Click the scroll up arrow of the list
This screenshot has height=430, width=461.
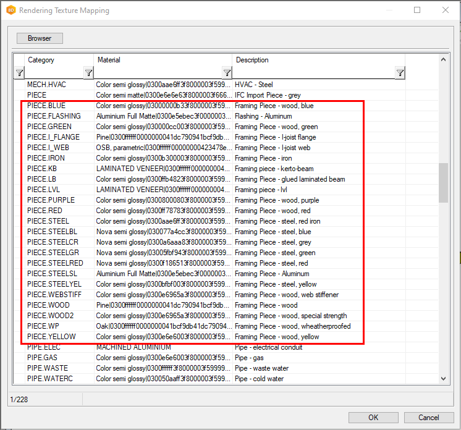(443, 60)
